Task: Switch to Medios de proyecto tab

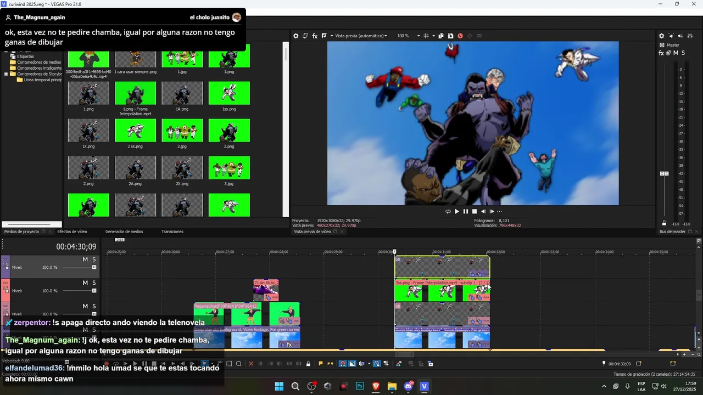Action: tap(22, 232)
